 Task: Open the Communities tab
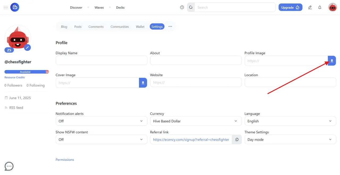120,26
